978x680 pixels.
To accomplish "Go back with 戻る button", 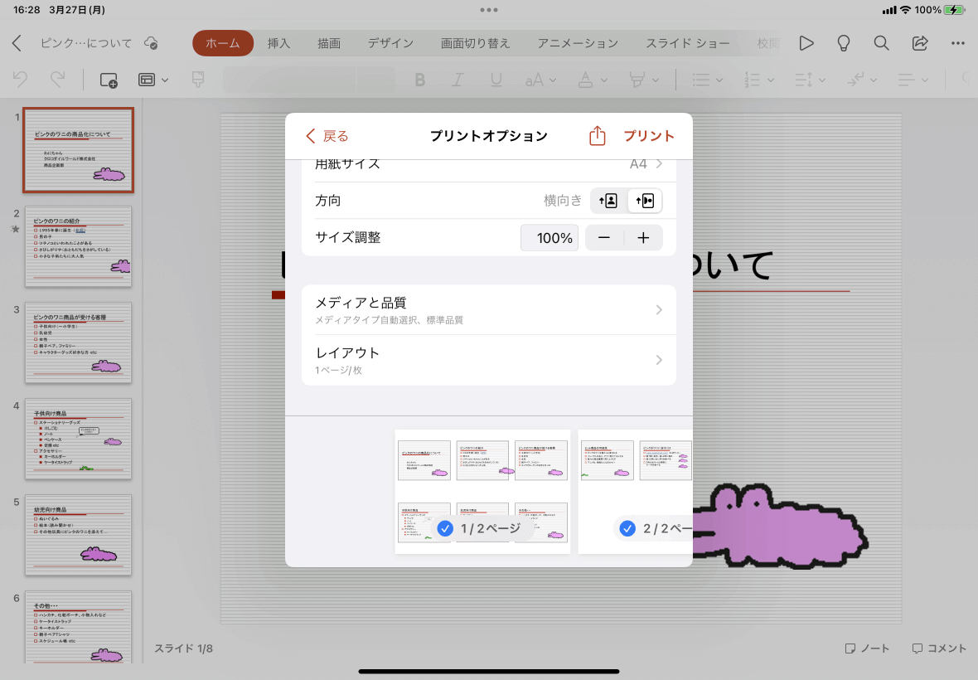I will (327, 136).
